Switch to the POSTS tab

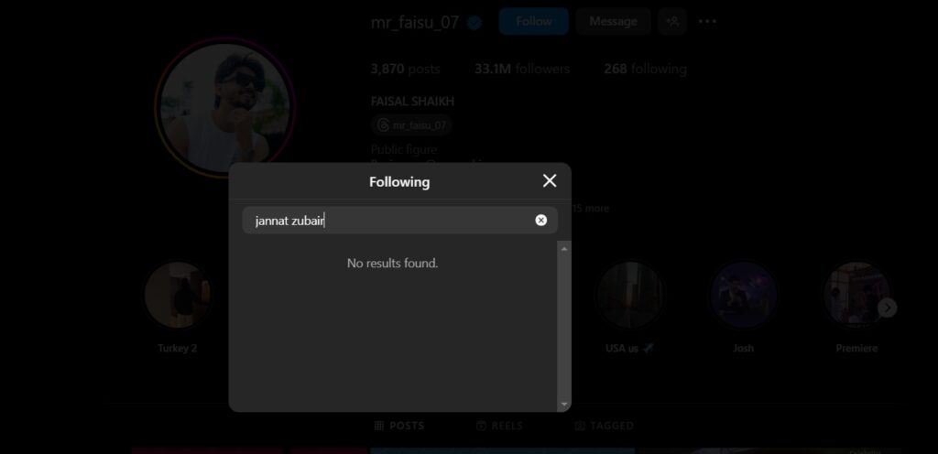399,426
